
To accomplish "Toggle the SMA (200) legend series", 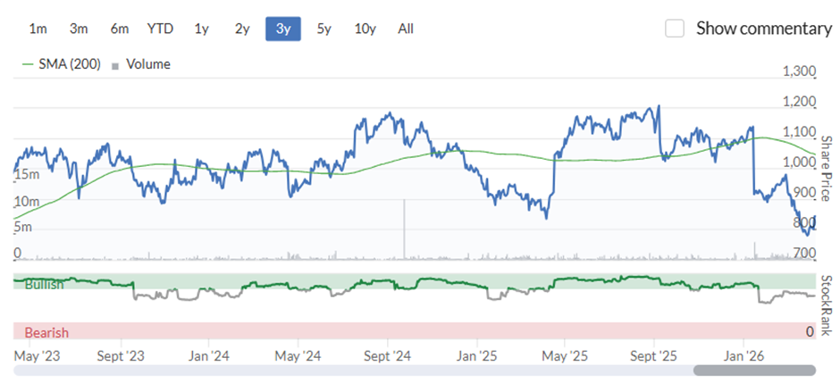I will tap(61, 64).
